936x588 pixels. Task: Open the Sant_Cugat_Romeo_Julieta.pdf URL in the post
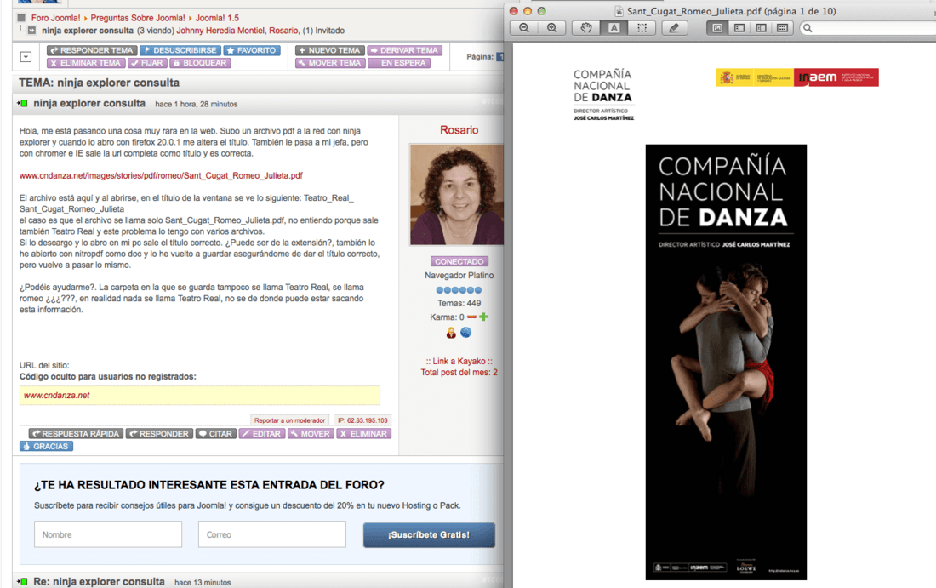161,175
